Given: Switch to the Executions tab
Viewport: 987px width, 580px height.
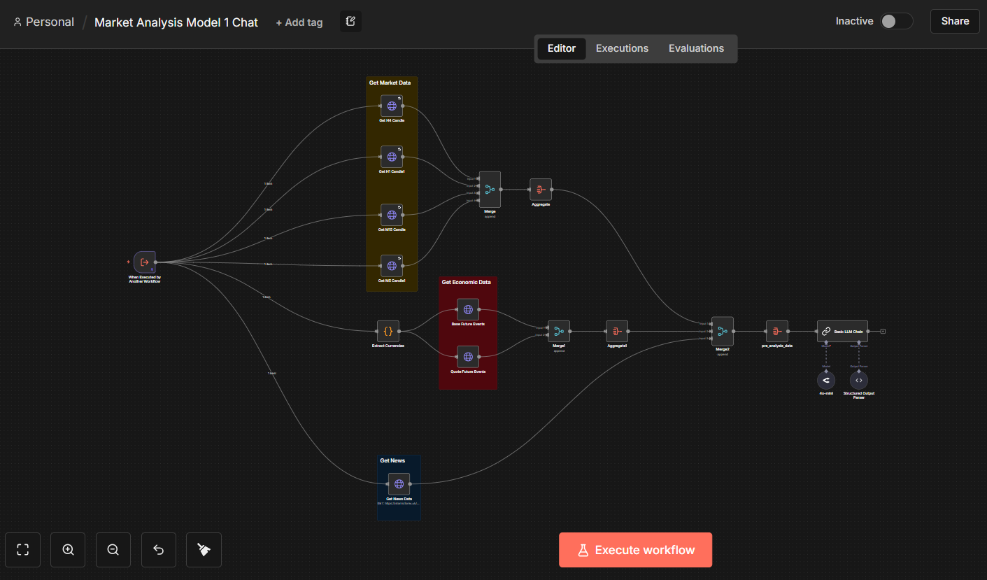Looking at the screenshot, I should (621, 48).
